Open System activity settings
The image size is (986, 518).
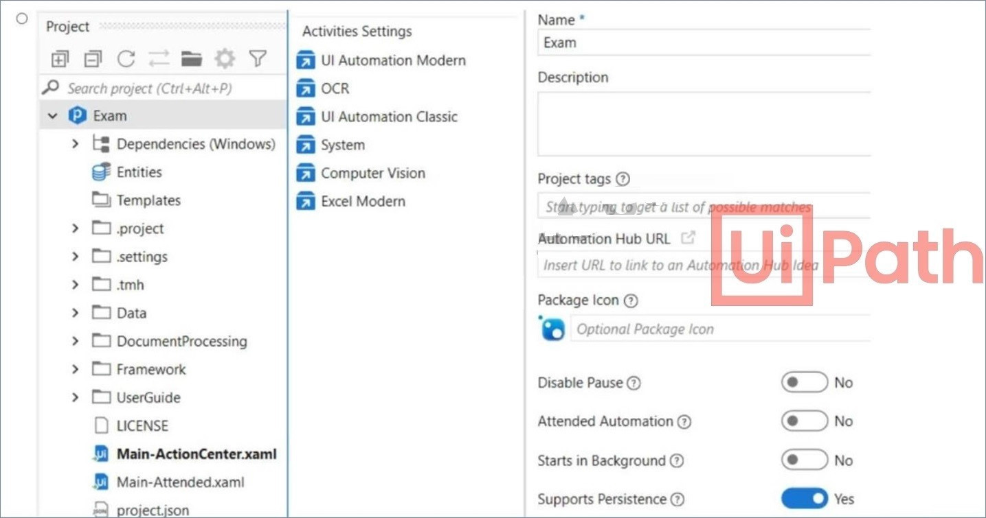pyautogui.click(x=343, y=145)
